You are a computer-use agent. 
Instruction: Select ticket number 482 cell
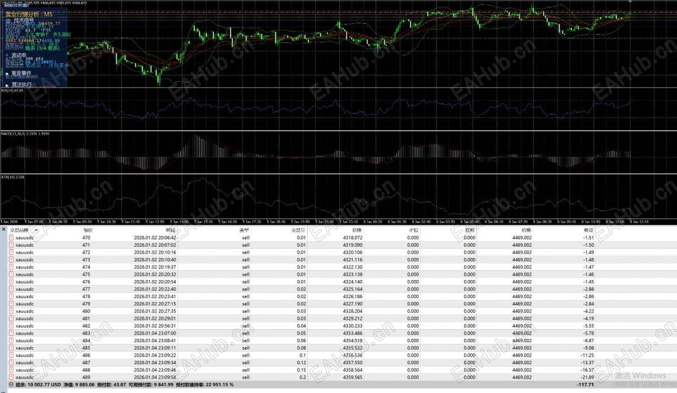tap(86, 326)
